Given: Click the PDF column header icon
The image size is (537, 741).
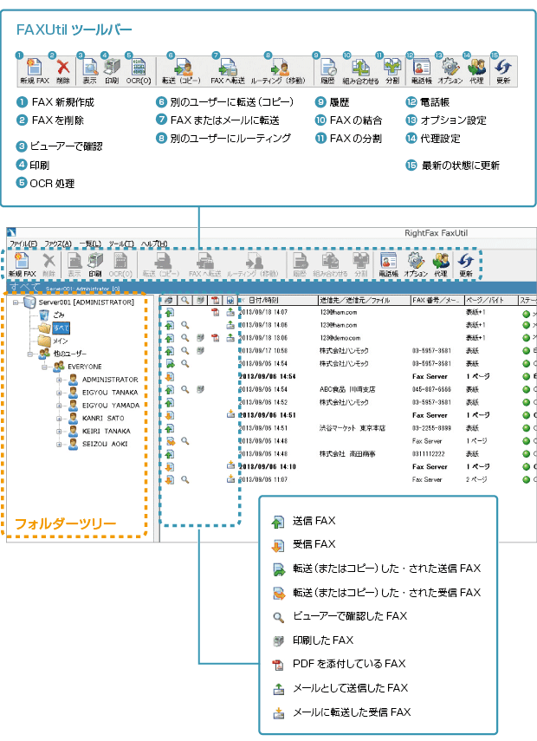Looking at the screenshot, I should tap(216, 300).
